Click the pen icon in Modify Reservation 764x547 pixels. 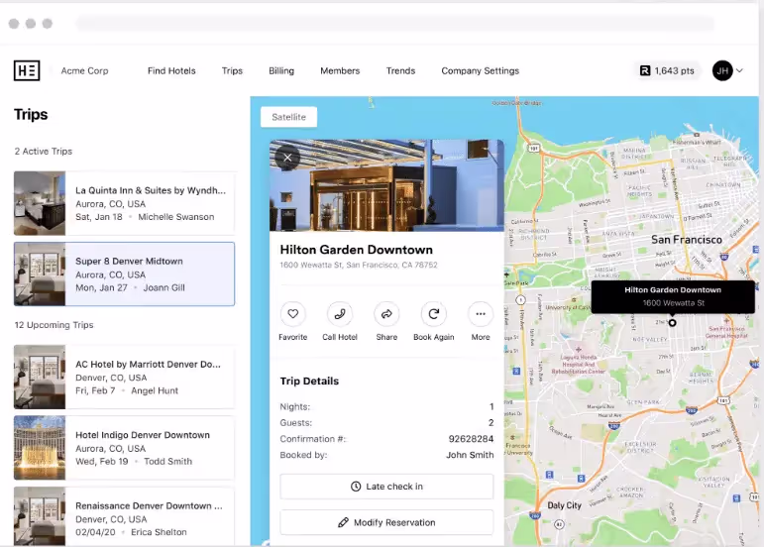(x=343, y=522)
